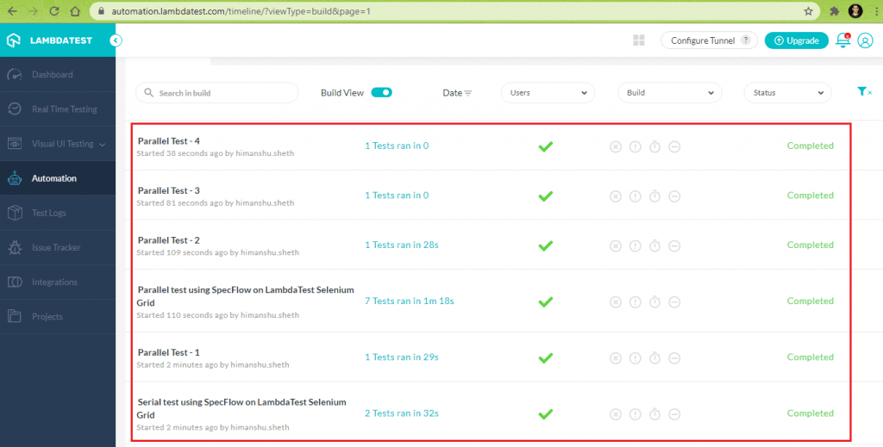Image resolution: width=883 pixels, height=447 pixels.
Task: Click the Configure Tunnel help question mark
Action: (x=746, y=40)
